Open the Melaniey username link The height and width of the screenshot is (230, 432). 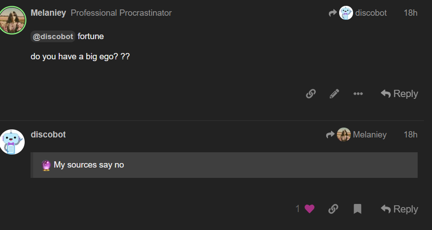[48, 13]
